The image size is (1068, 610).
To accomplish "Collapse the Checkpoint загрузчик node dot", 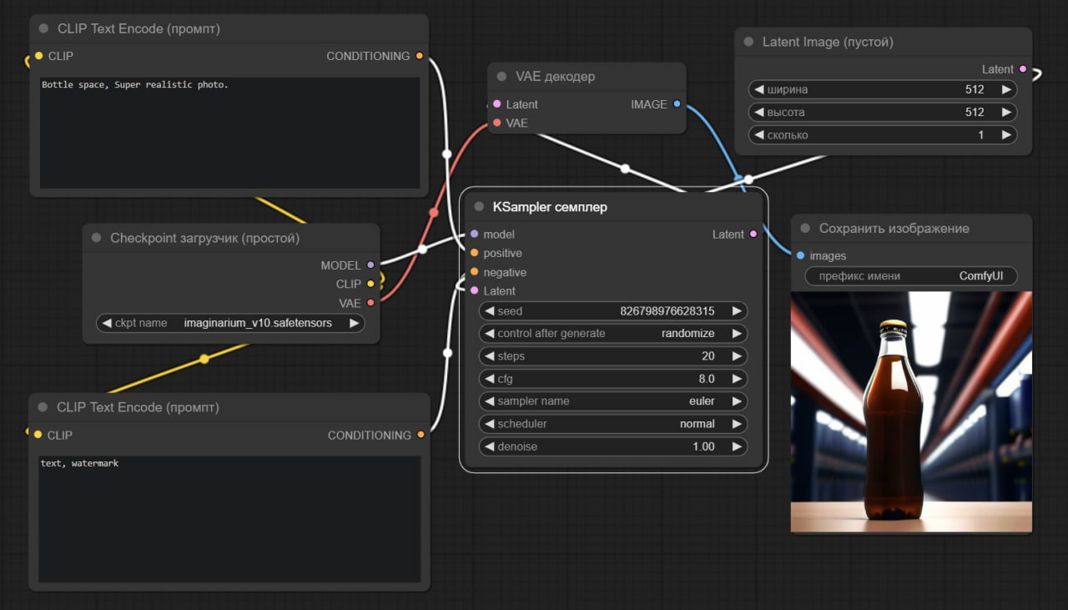I will 97,239.
